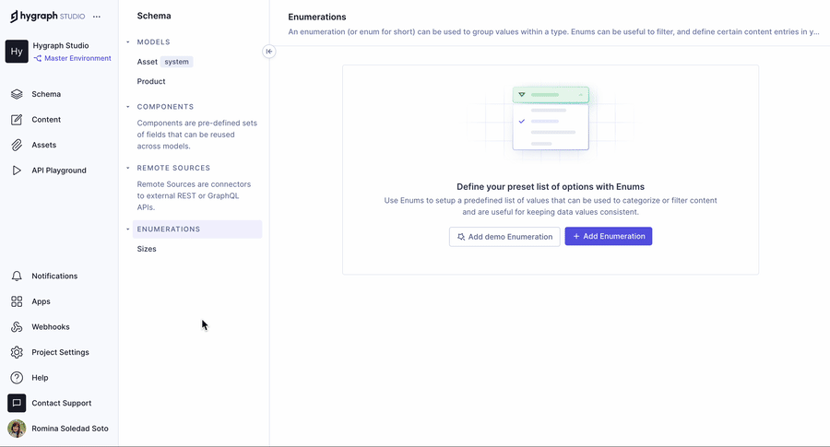830x447 pixels.
Task: Select the Product model
Action: tap(151, 81)
